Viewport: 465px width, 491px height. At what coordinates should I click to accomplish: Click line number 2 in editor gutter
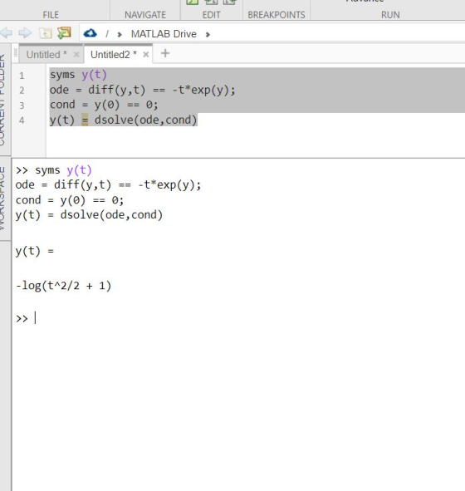(22, 91)
